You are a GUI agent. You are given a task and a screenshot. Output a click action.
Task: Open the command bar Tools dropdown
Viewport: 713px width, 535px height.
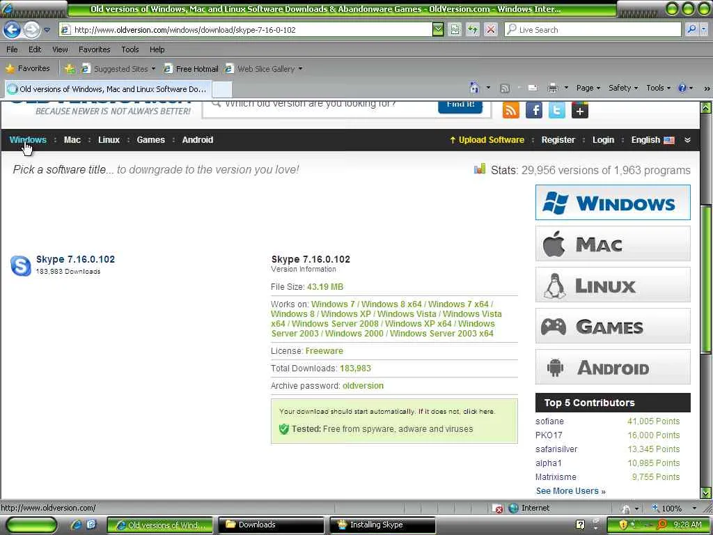659,88
